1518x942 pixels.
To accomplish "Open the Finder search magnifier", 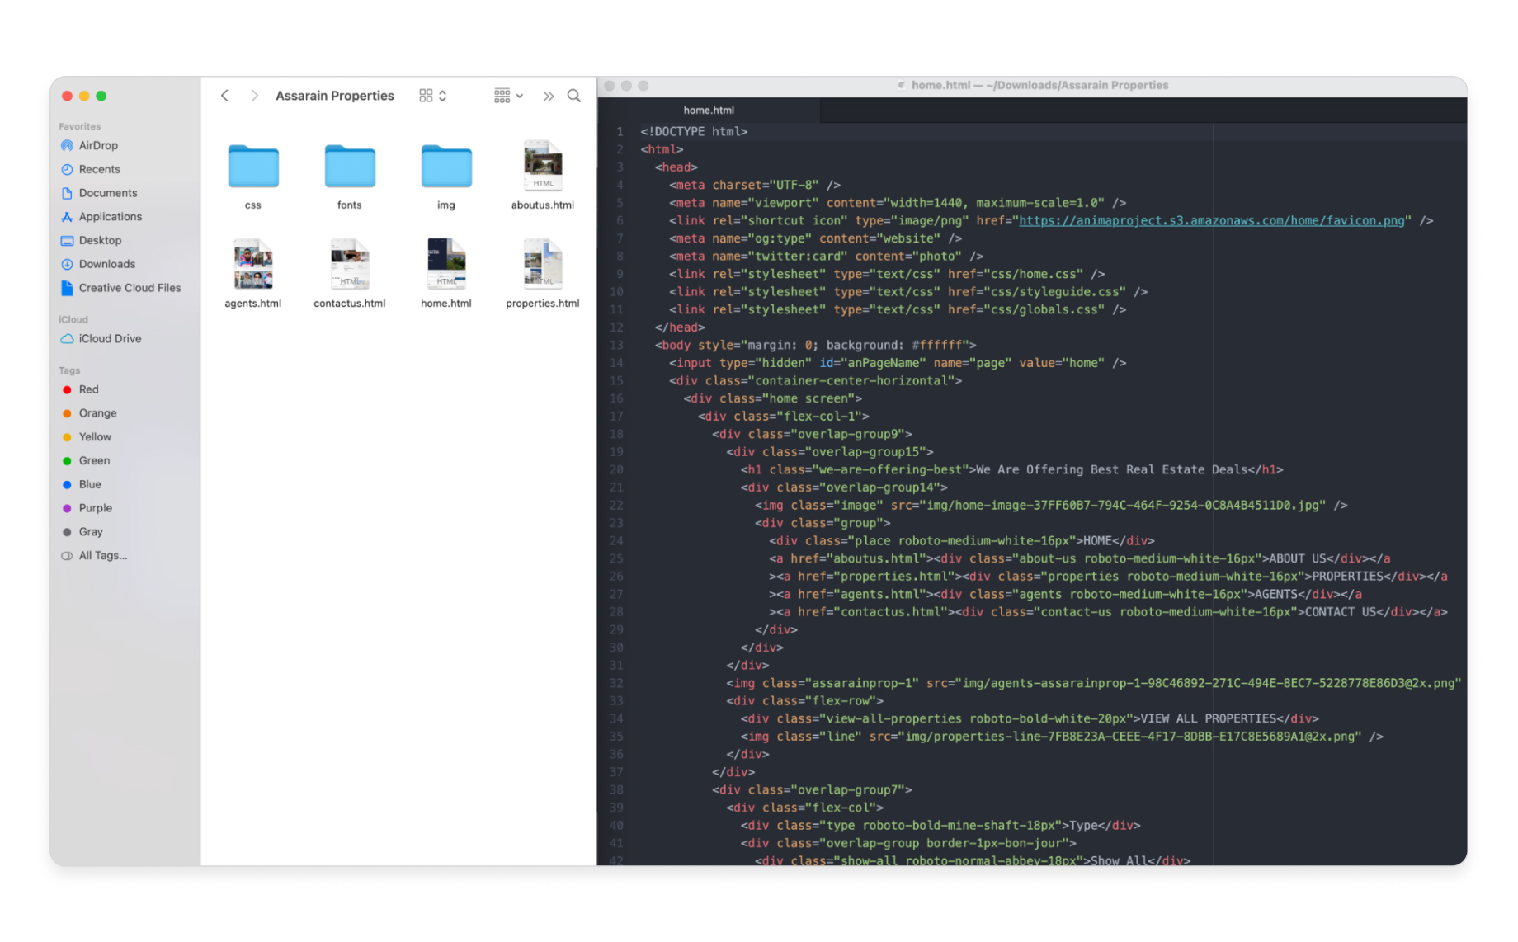I will 574,96.
